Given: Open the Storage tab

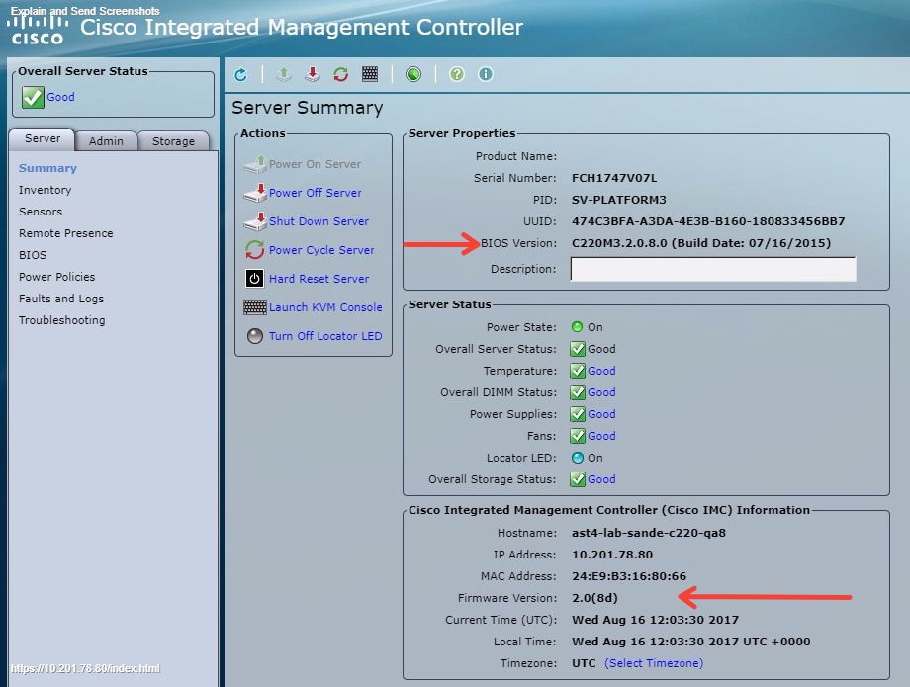Looking at the screenshot, I should 173,140.
